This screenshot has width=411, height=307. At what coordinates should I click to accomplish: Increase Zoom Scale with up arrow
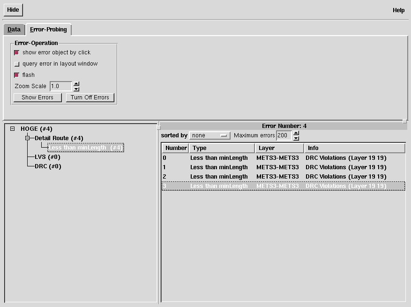(x=76, y=84)
